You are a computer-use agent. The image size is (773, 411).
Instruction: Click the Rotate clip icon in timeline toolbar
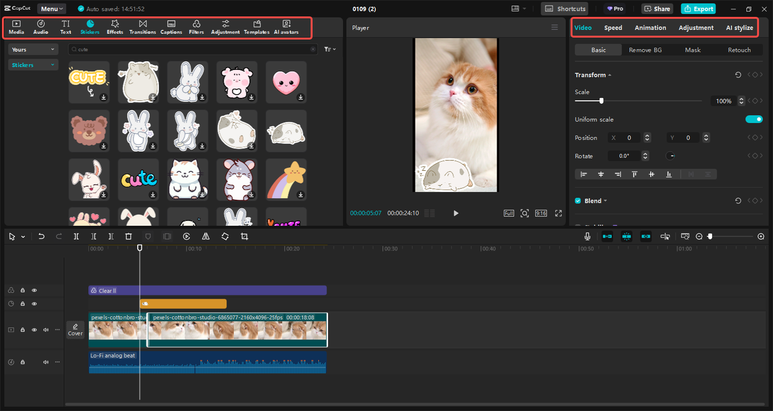click(x=225, y=237)
